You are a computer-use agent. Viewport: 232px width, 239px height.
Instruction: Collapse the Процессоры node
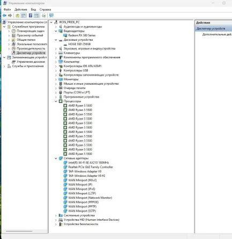56,101
